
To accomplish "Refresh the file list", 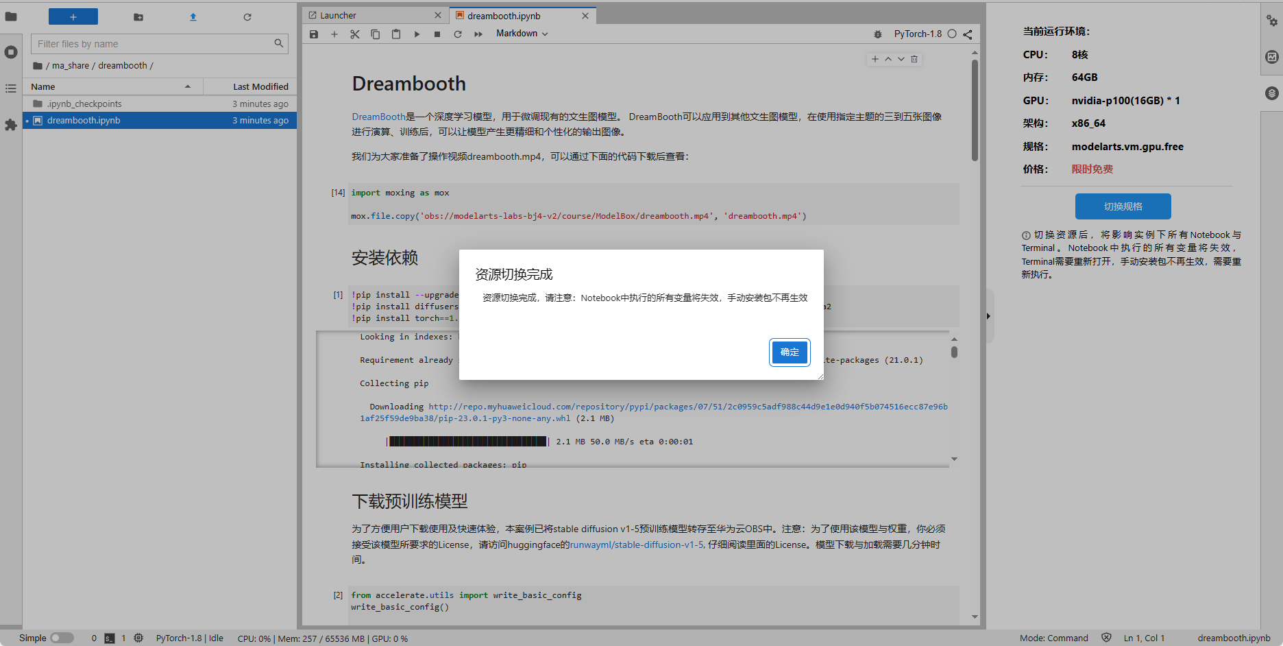I will pyautogui.click(x=247, y=17).
